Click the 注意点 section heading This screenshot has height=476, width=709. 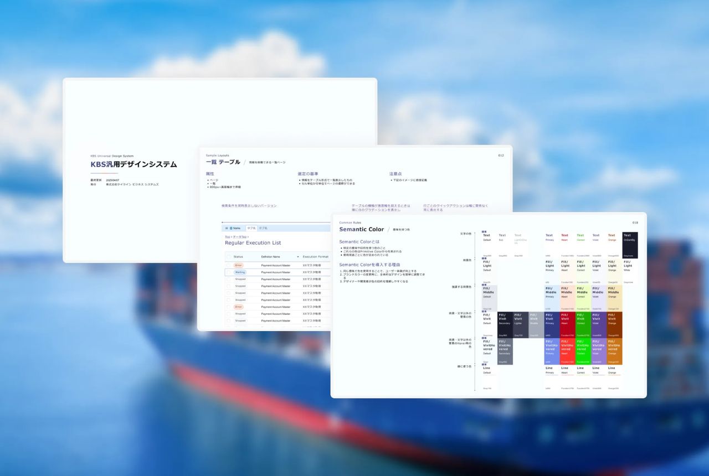tap(395, 174)
